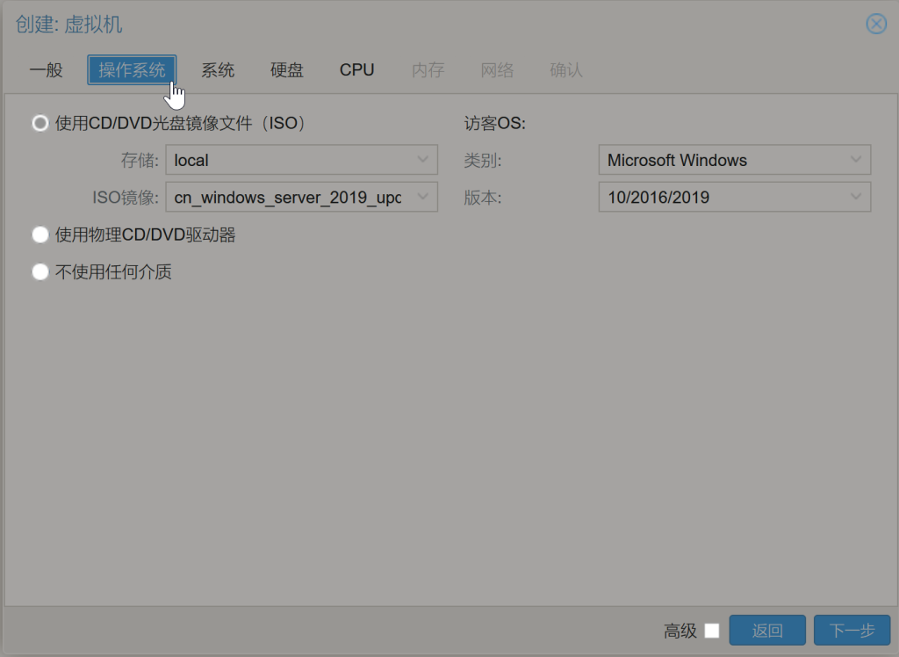Click the 内存 tab
Image resolution: width=899 pixels, height=657 pixels.
tap(428, 70)
